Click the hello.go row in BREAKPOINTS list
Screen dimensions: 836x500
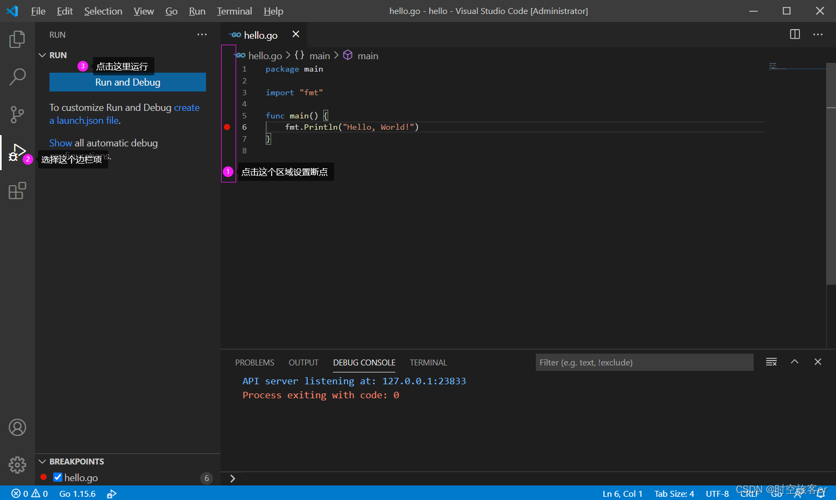click(x=127, y=477)
